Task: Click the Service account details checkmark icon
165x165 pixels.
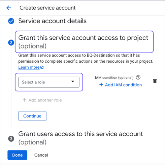Action: click(11, 21)
